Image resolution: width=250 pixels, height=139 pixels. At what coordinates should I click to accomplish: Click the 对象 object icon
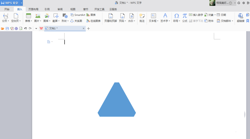[206, 15]
